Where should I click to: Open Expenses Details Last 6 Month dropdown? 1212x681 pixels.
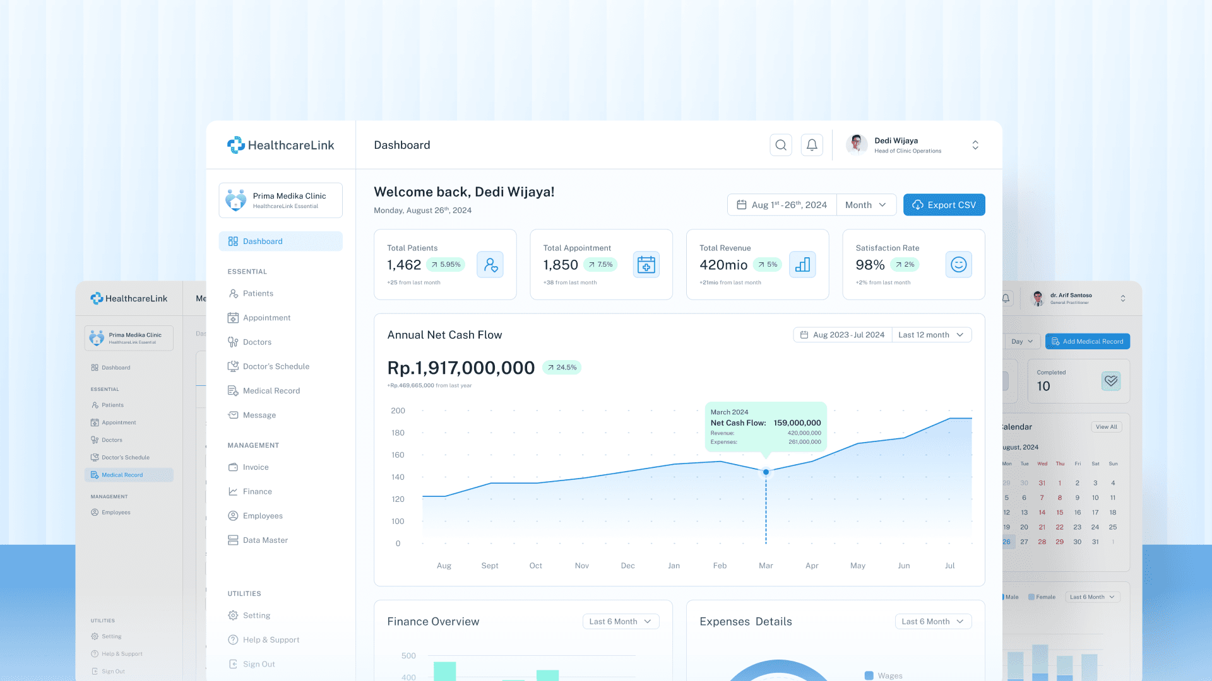pyautogui.click(x=932, y=622)
